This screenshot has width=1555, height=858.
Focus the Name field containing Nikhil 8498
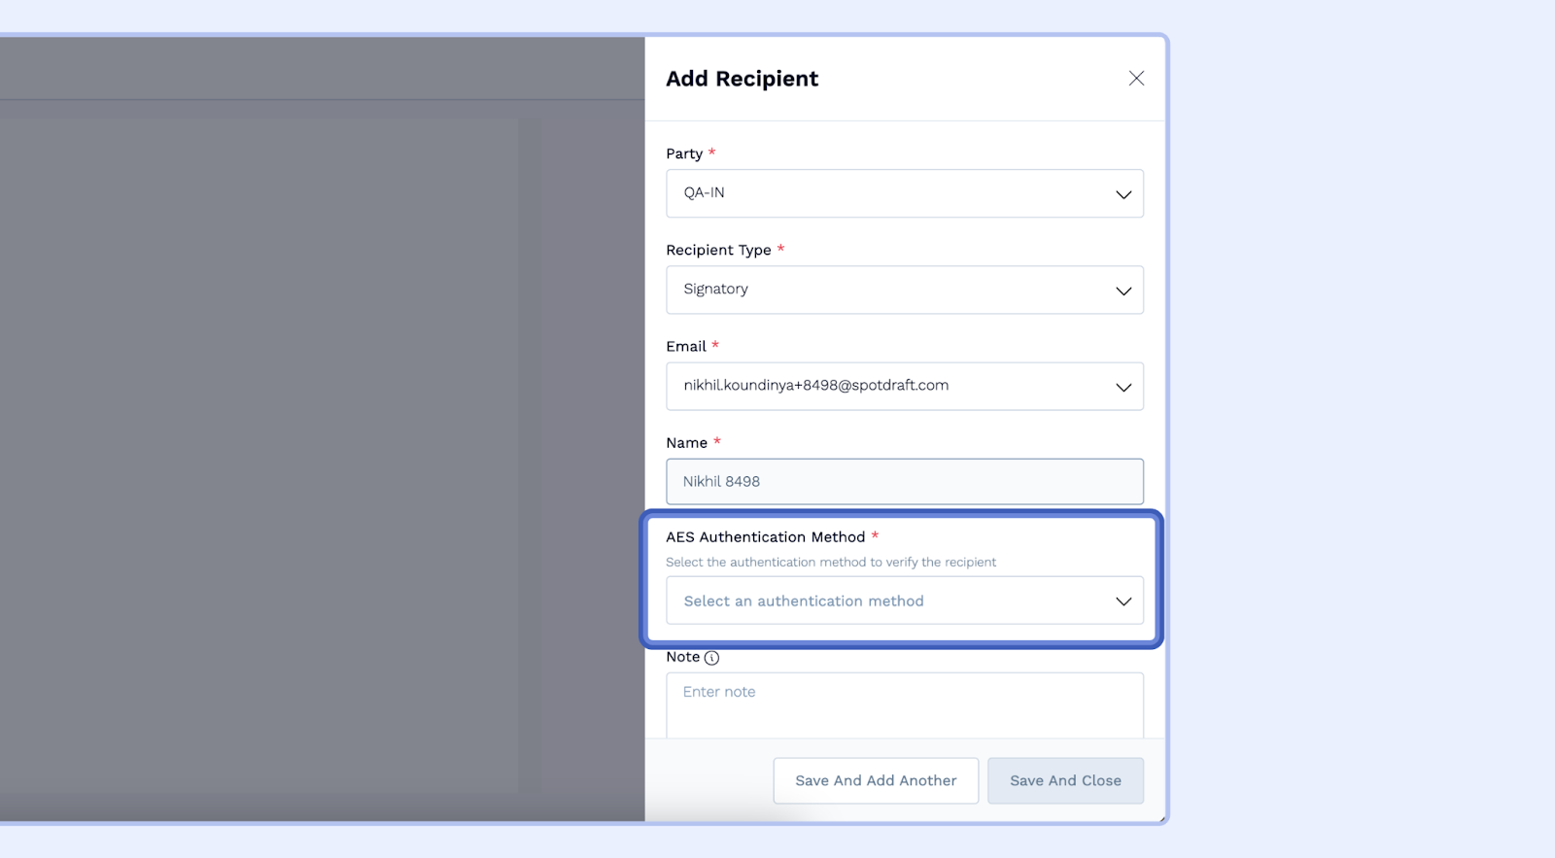904,482
